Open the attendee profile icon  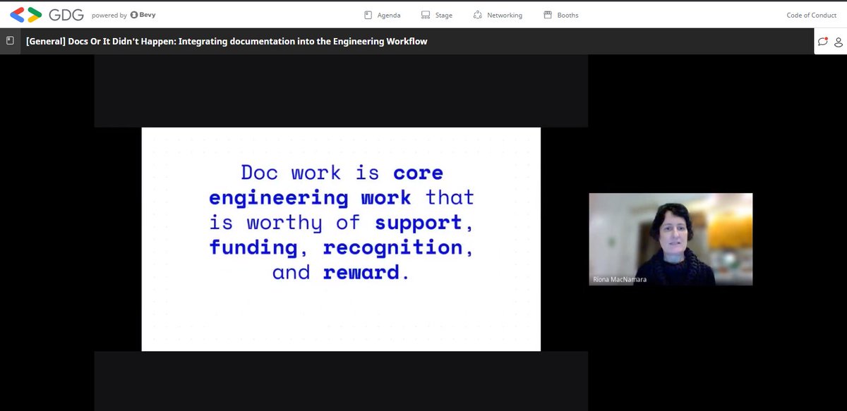click(x=839, y=41)
